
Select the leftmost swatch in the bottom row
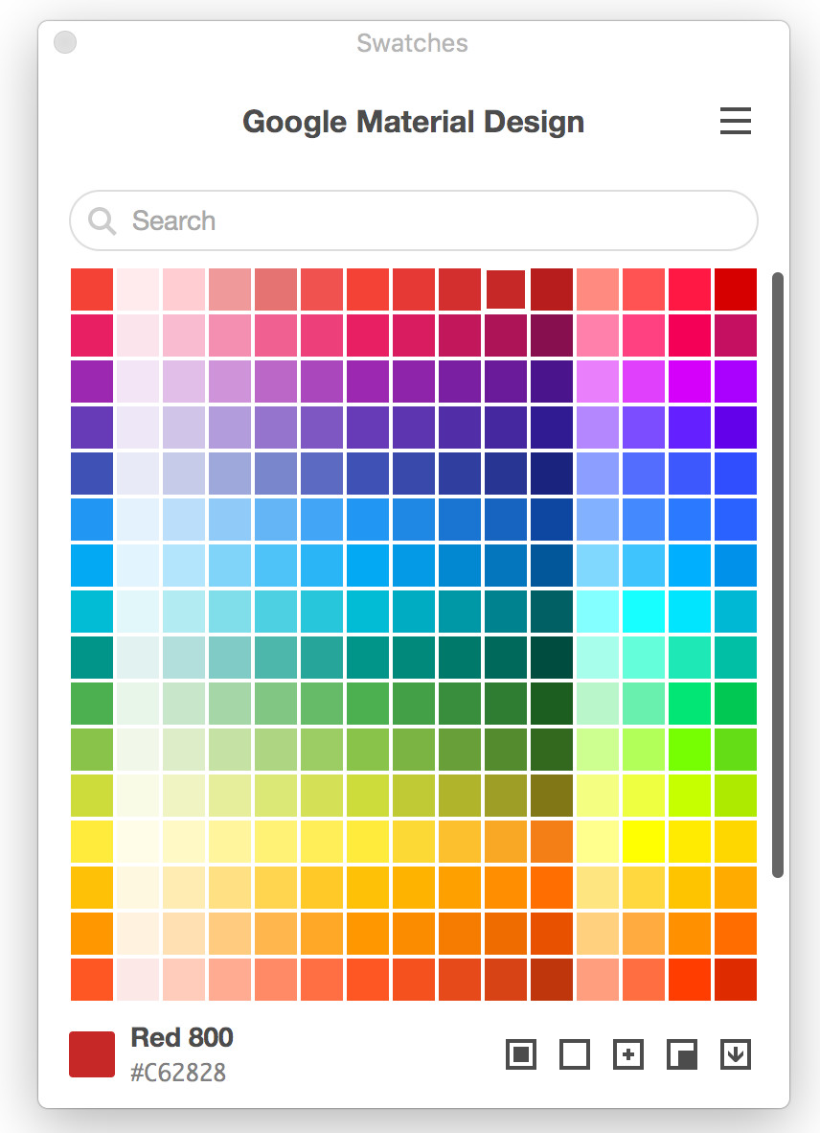point(92,980)
